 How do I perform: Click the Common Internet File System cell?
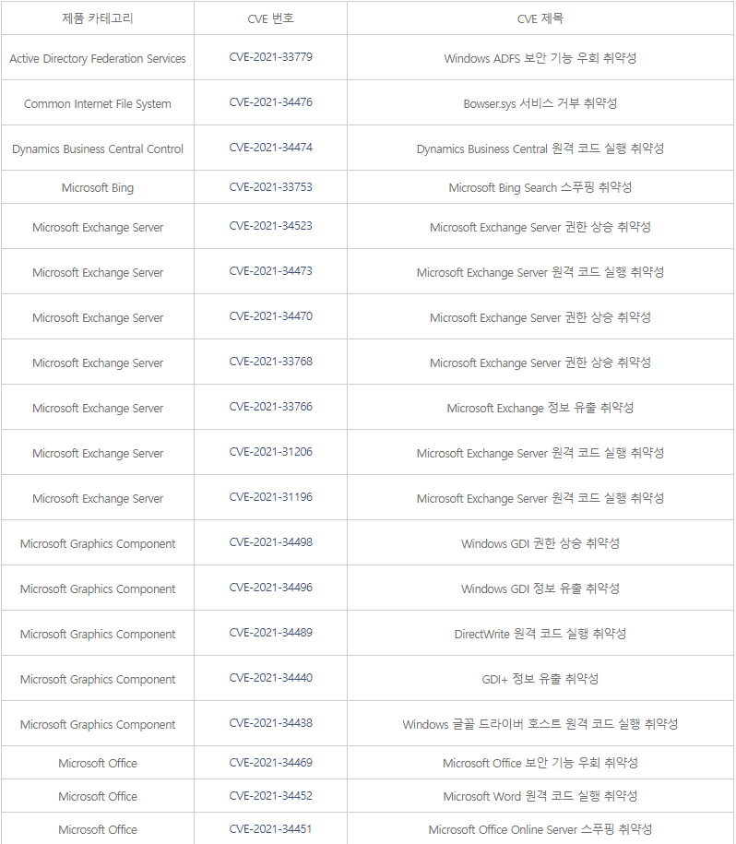pyautogui.click(x=98, y=103)
